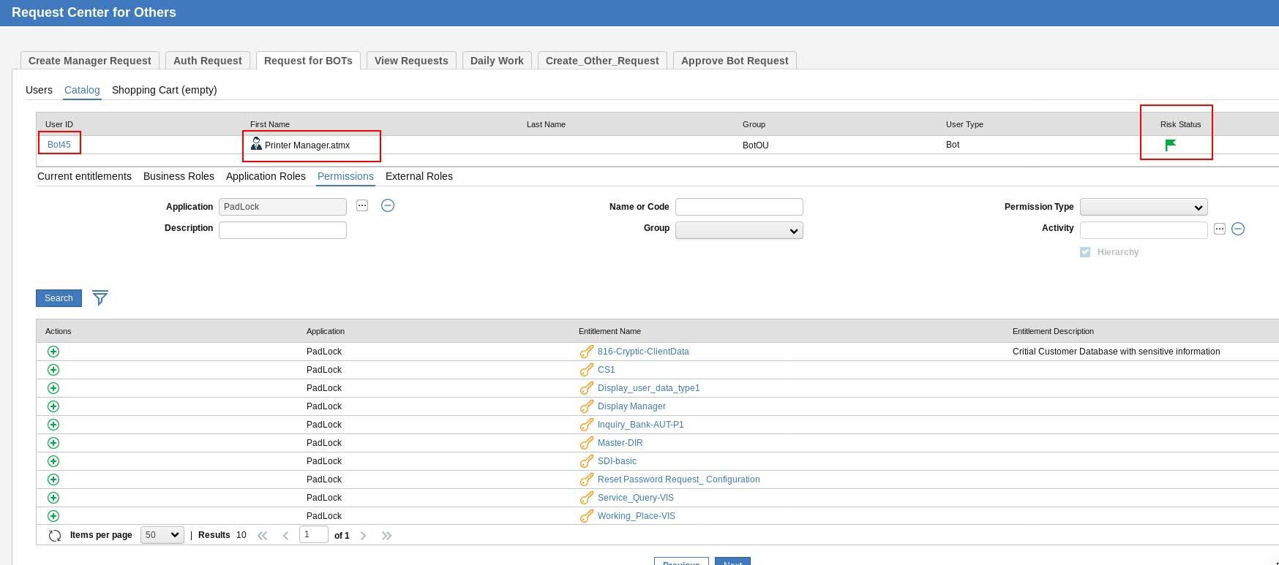This screenshot has height=565, width=1279.
Task: Select the Request for BOTs tab
Action: point(308,61)
